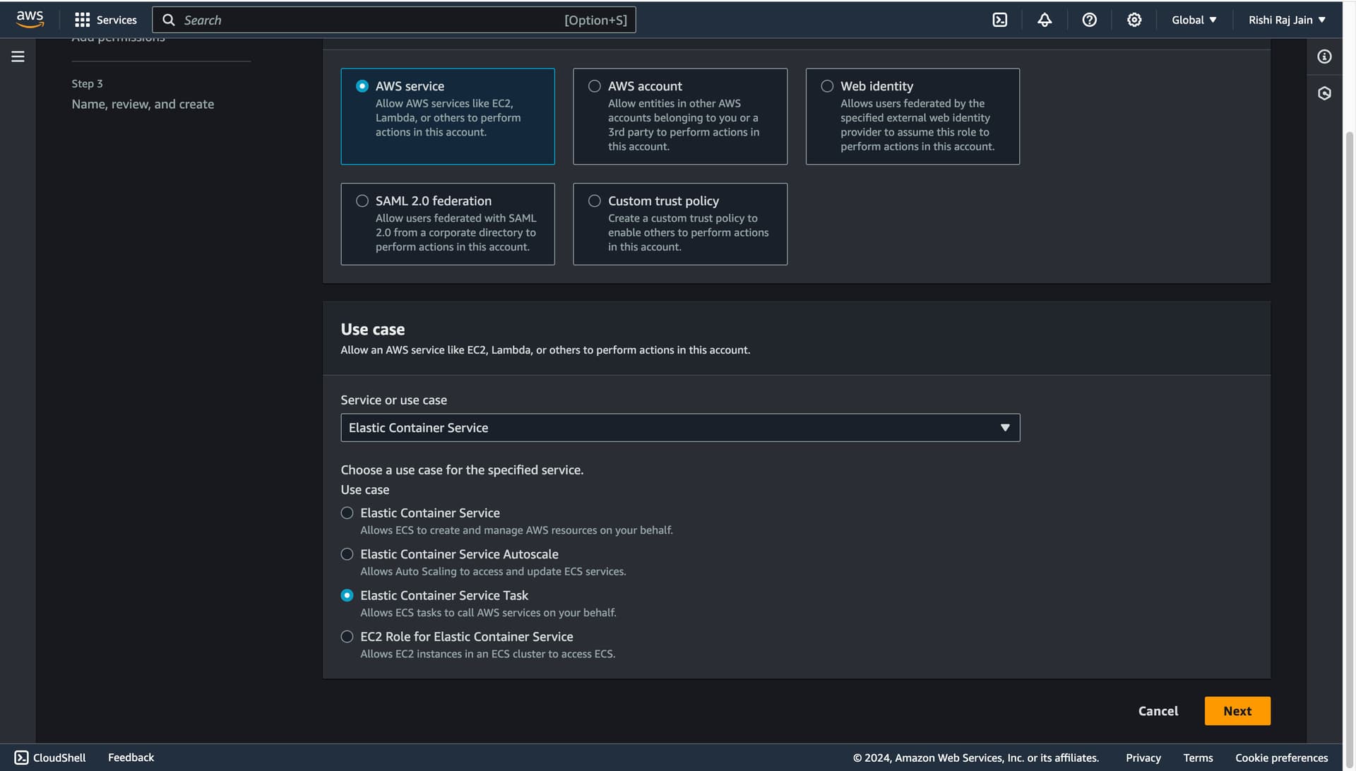Screen dimensions: 1356x771
Task: Launch CloudShell from top bar icon
Action: coord(999,20)
